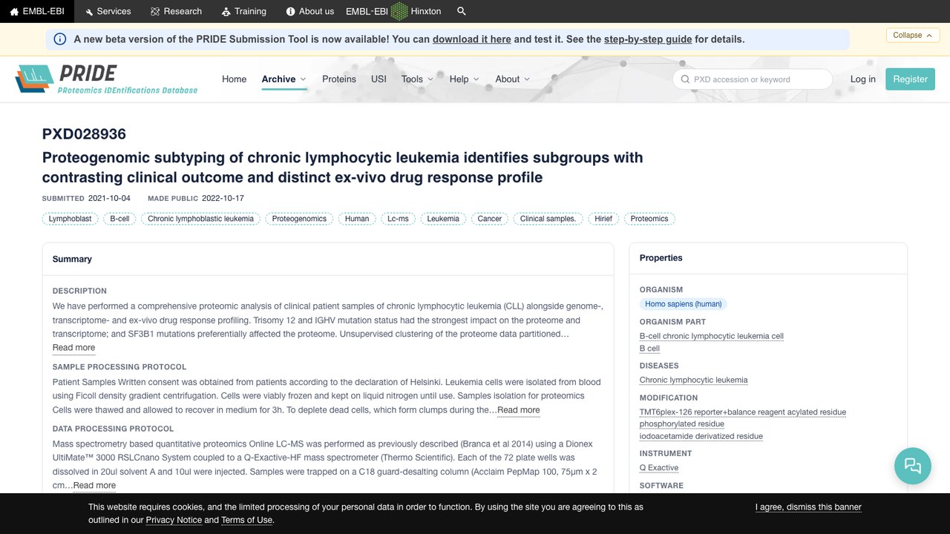Open the Proteins nav item
The height and width of the screenshot is (534, 950).
pos(339,79)
